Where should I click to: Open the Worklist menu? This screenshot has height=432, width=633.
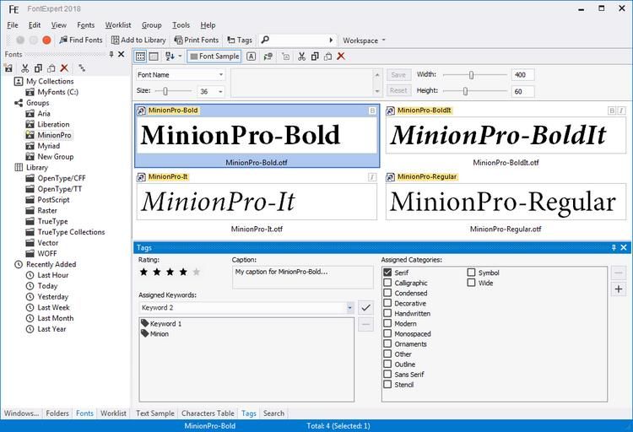[118, 25]
